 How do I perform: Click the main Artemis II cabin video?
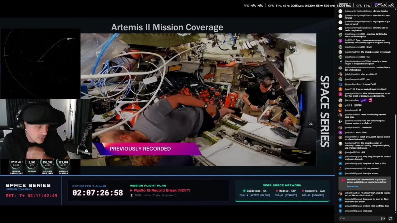[198, 99]
